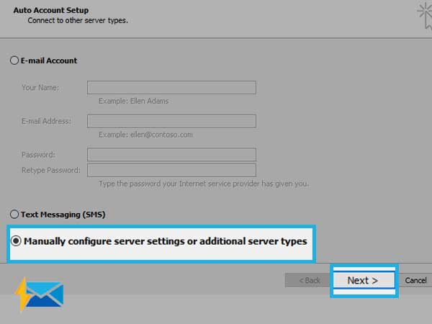This screenshot has height=324, width=432.
Task: Click the Next button
Action: (x=364, y=281)
